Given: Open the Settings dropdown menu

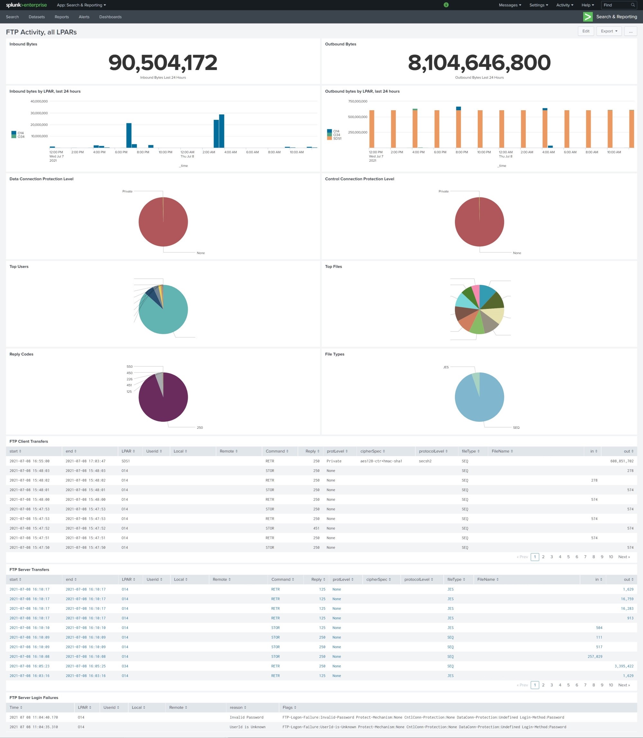Looking at the screenshot, I should click(x=539, y=5).
